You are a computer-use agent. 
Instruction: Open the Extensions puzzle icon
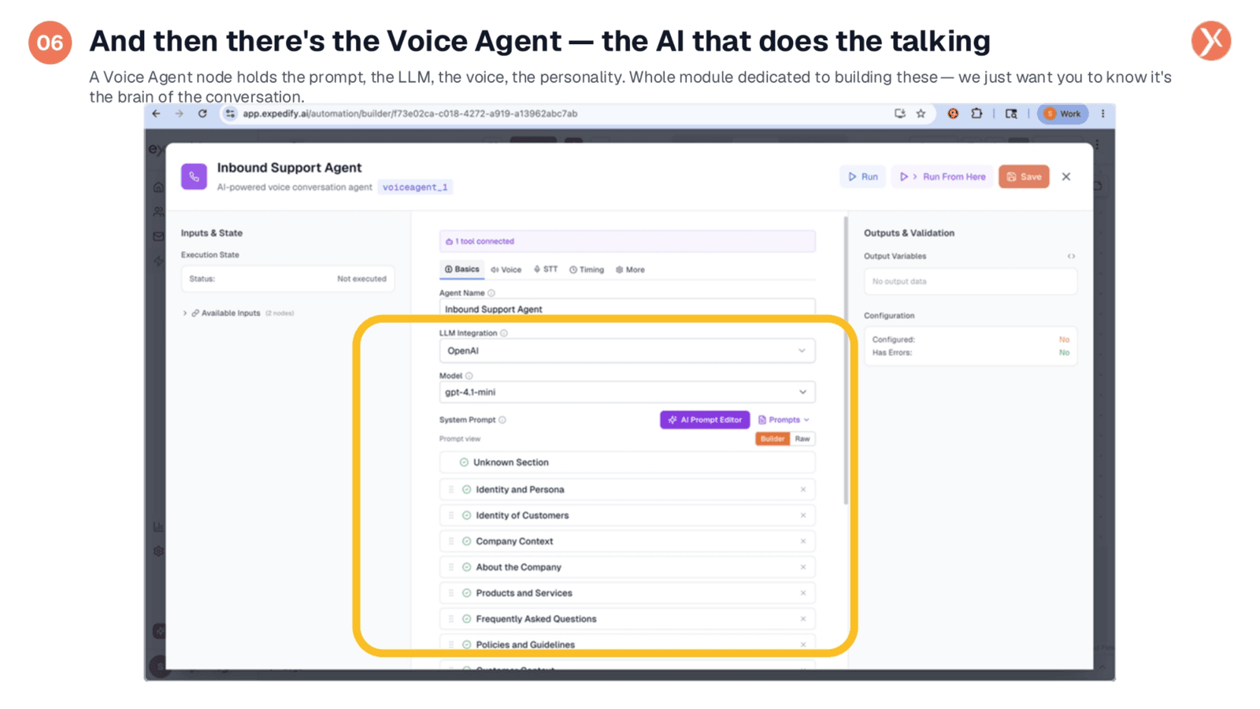[x=976, y=113]
